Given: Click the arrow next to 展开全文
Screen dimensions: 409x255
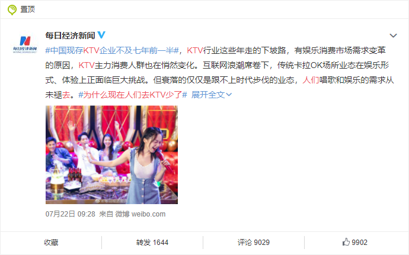Looking at the screenshot, I should click(229, 95).
